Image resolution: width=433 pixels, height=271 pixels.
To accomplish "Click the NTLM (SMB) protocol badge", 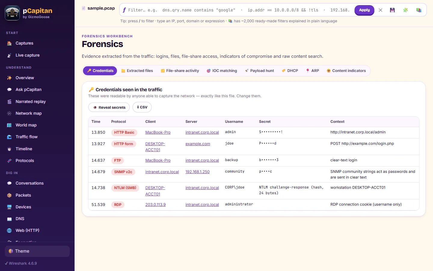I will coord(125,188).
